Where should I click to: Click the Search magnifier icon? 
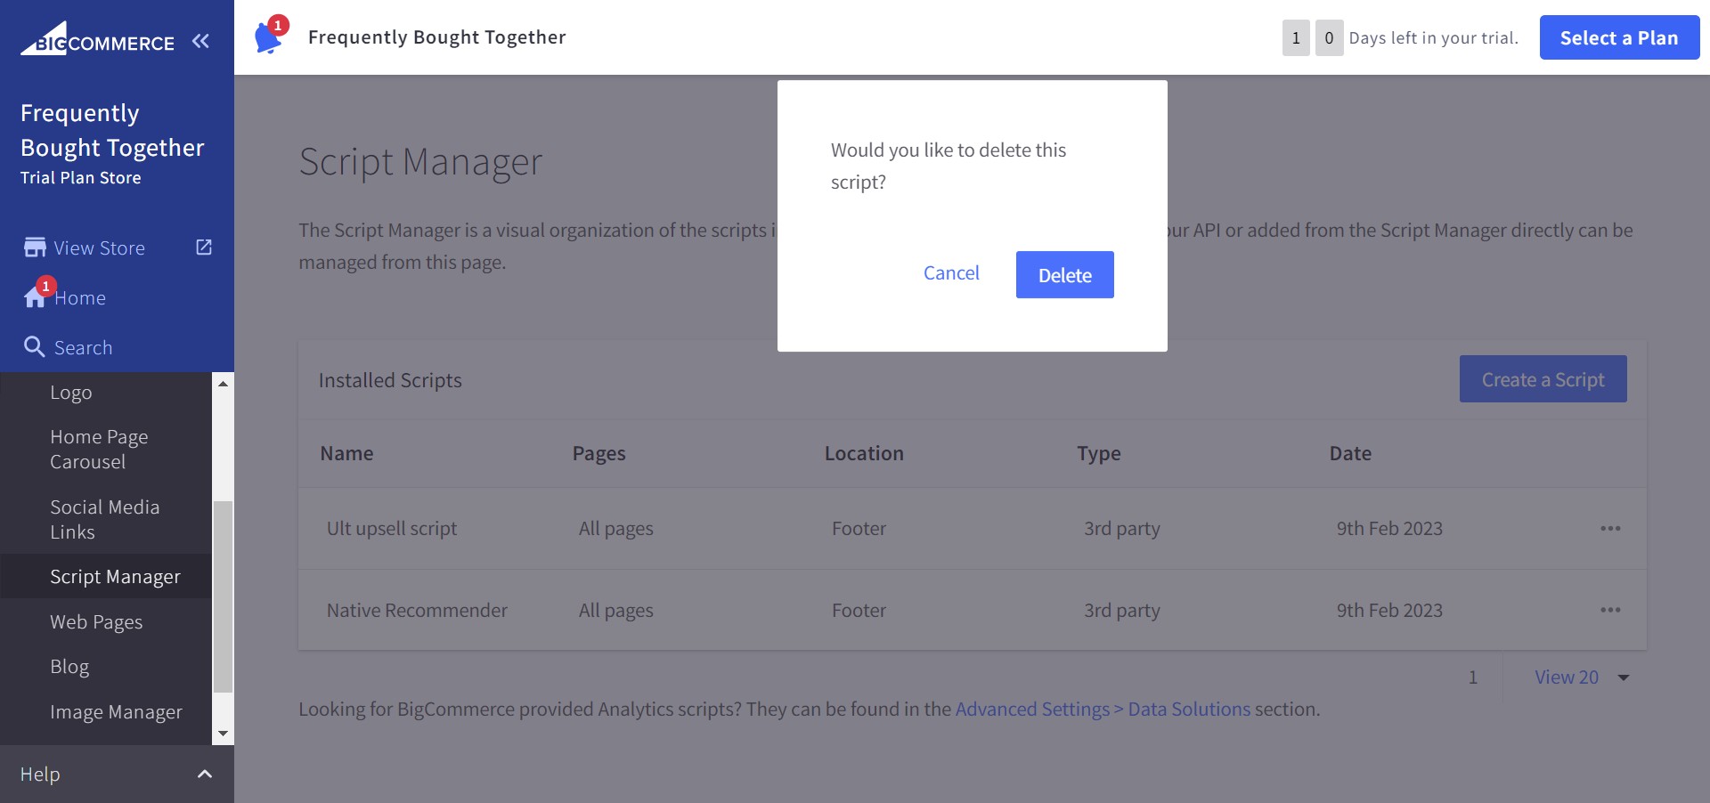(x=35, y=347)
